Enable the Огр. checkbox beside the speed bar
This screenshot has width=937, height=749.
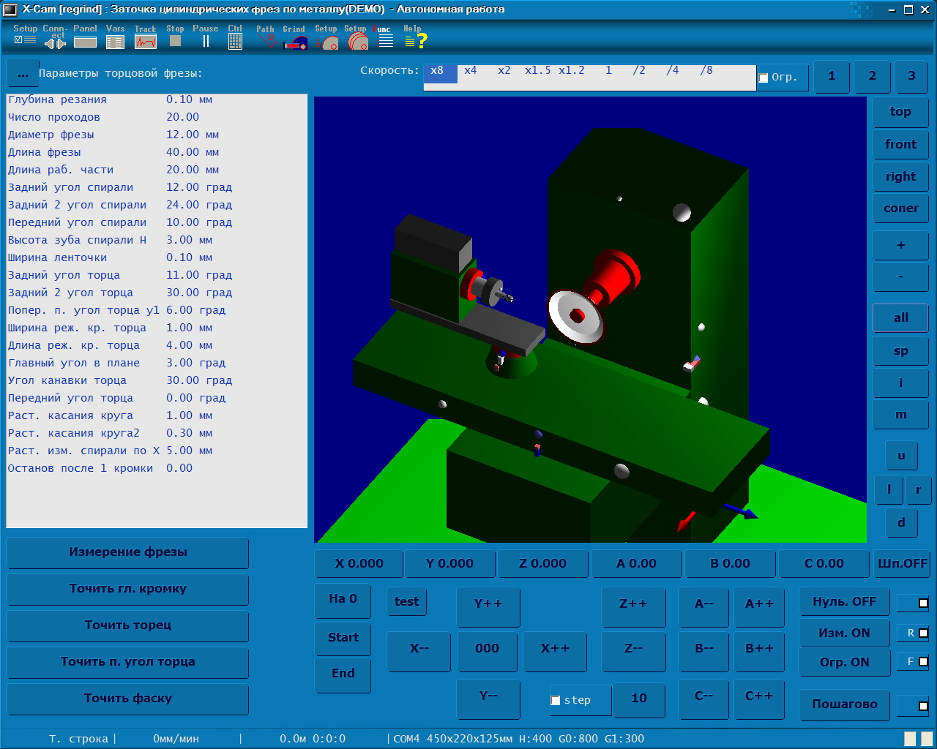(764, 78)
